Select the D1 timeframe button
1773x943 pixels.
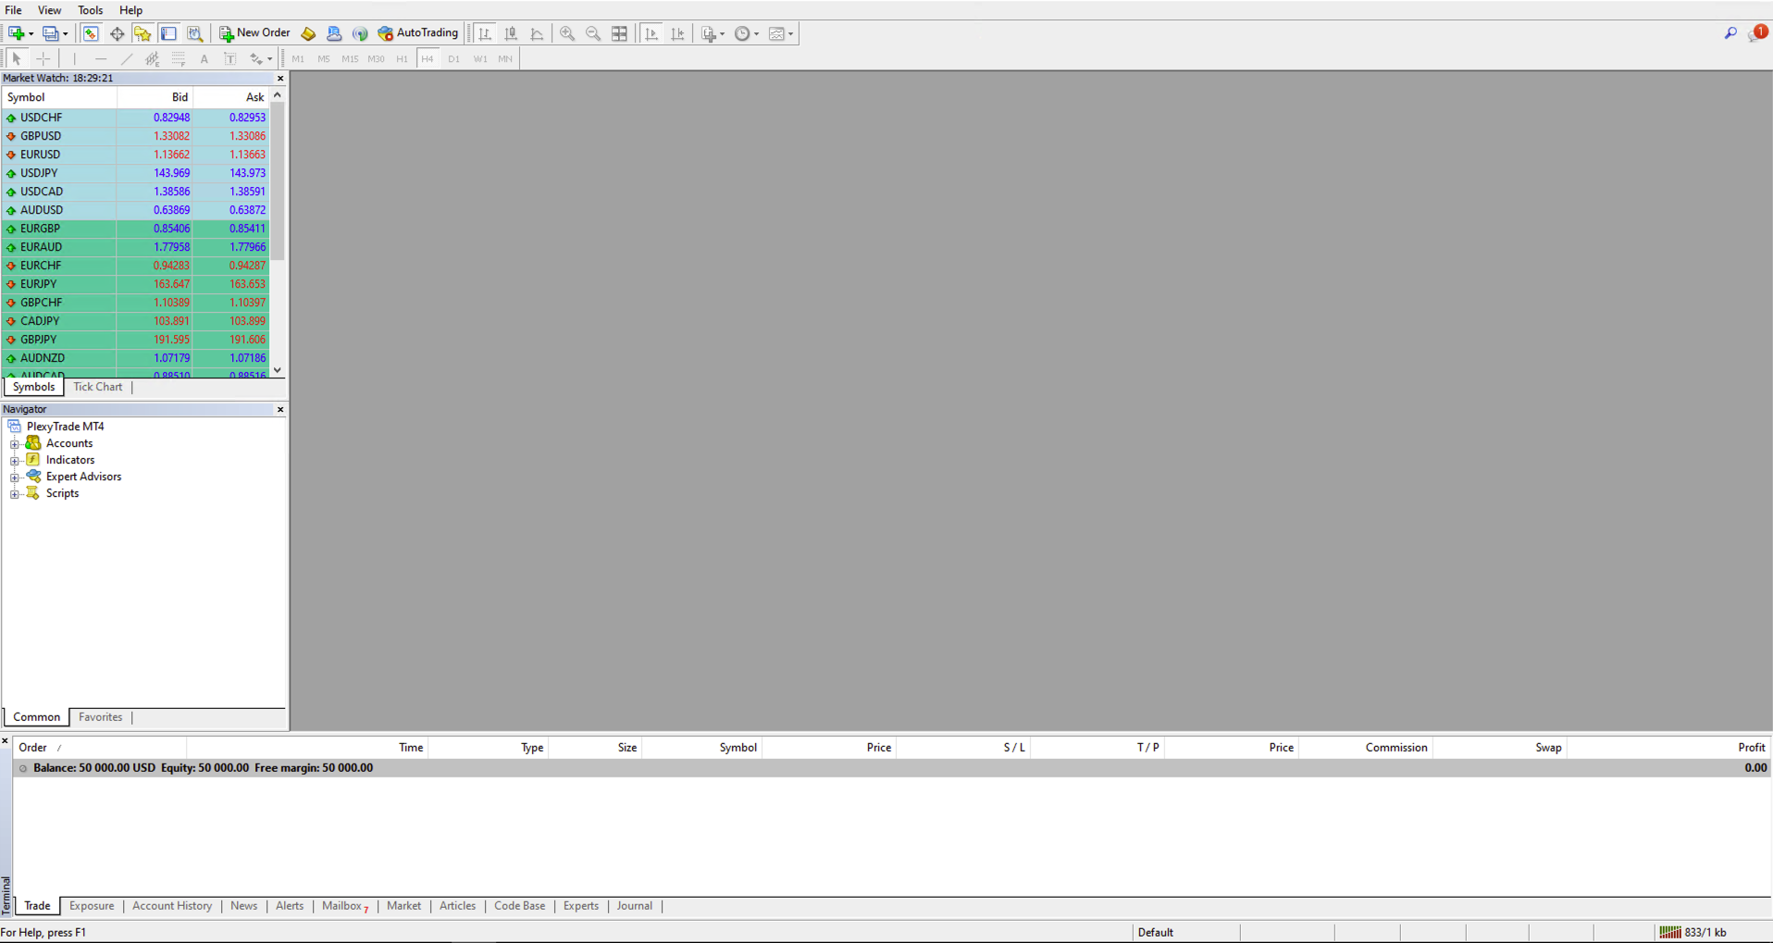pos(453,58)
